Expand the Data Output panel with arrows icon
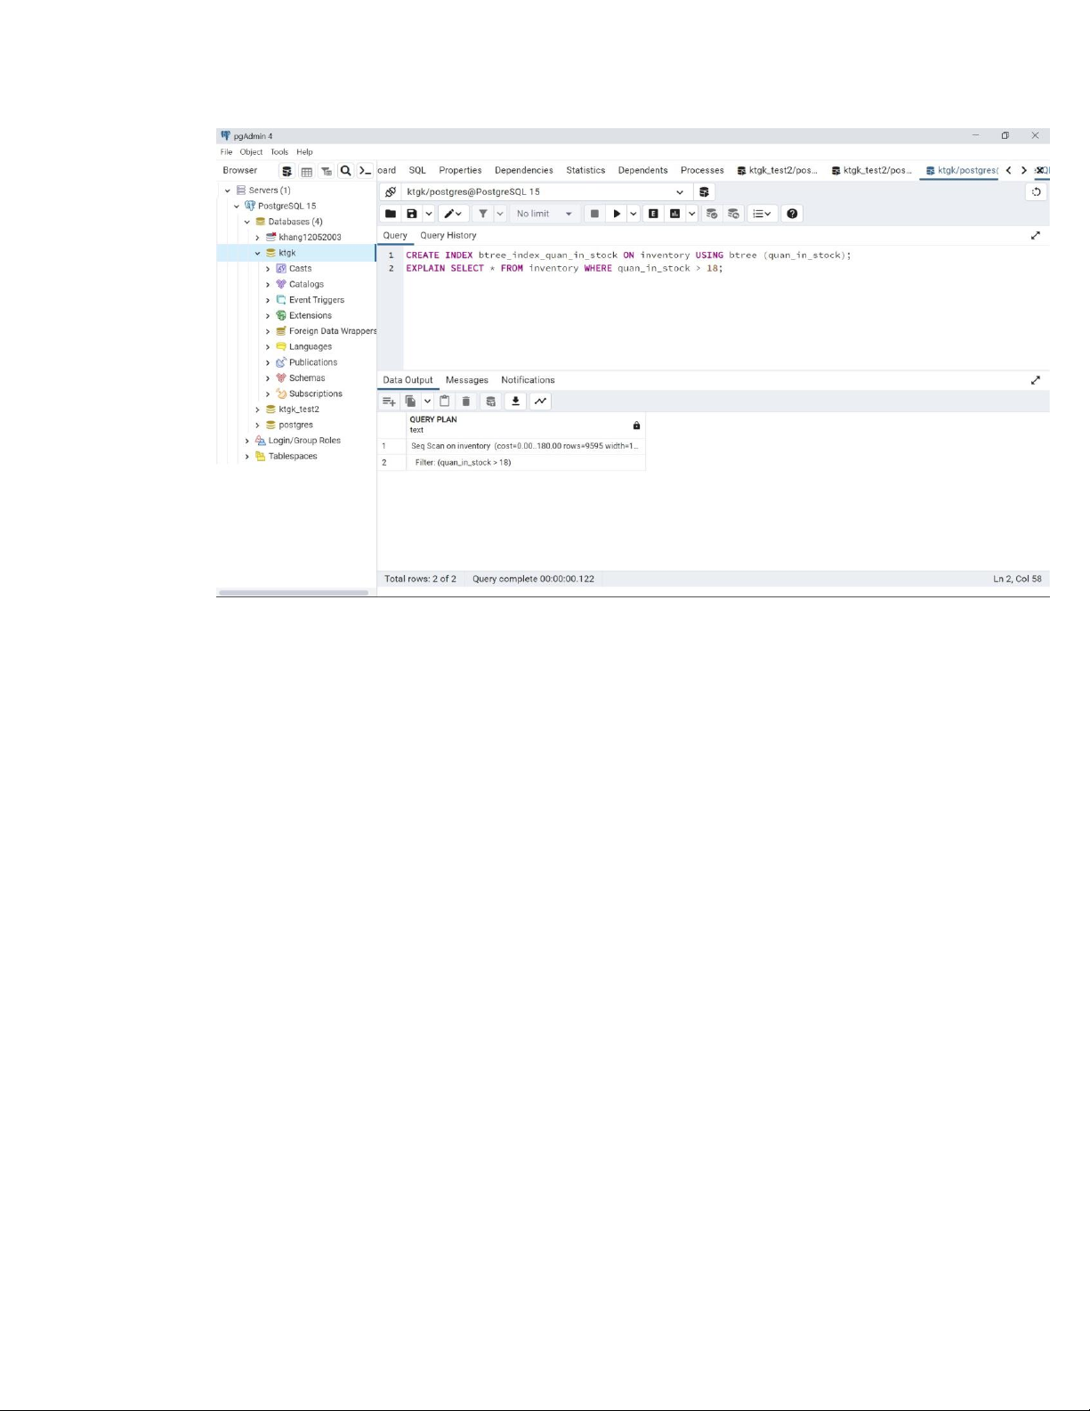This screenshot has width=1090, height=1411. pos(1036,380)
